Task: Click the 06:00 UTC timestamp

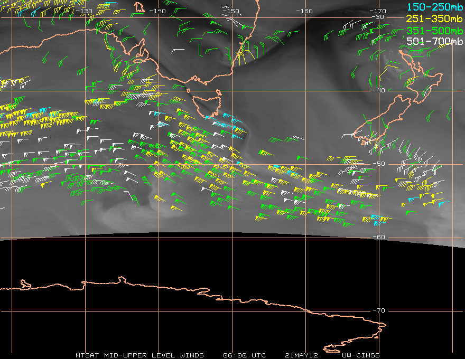Action: [245, 355]
